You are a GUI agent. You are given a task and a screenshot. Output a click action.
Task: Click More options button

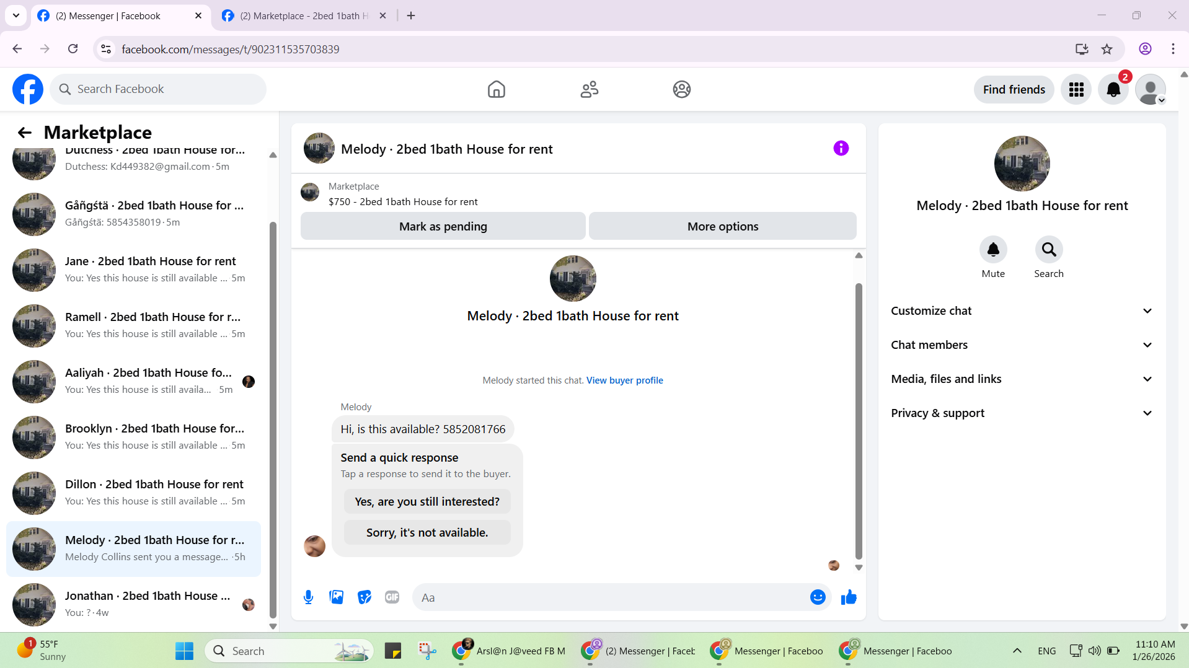click(x=722, y=227)
